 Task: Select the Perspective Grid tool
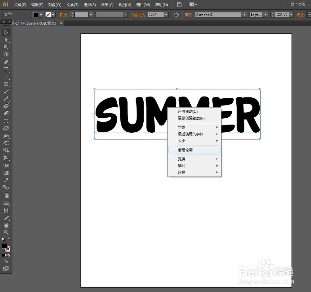[6, 158]
